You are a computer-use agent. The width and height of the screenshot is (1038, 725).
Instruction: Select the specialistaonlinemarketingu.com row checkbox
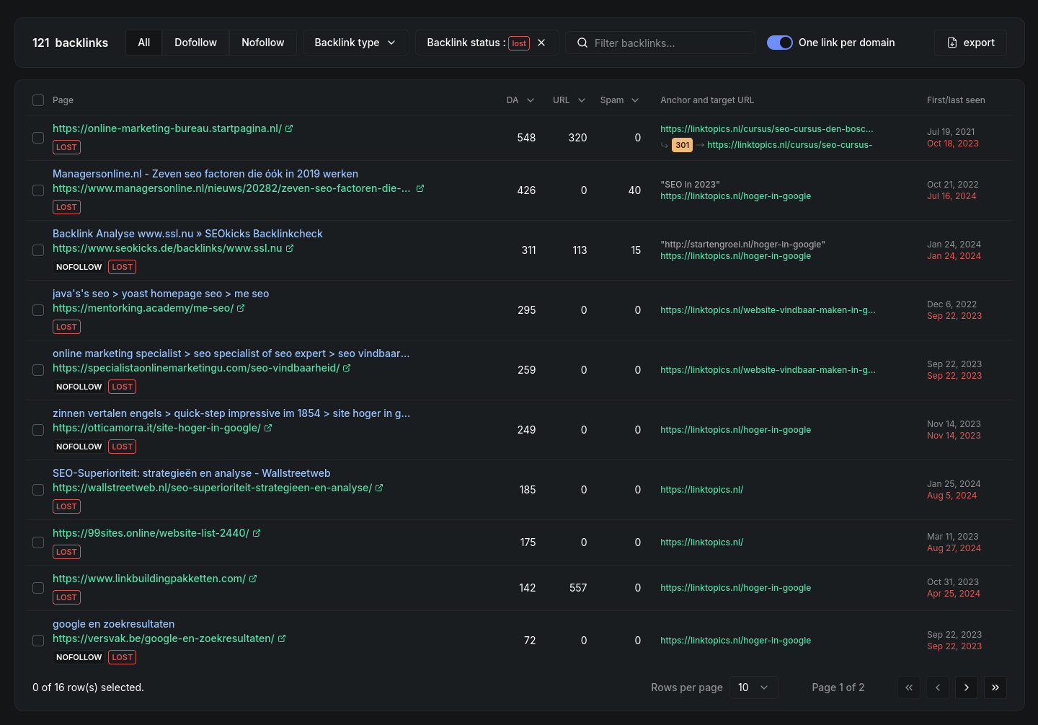[x=38, y=370]
